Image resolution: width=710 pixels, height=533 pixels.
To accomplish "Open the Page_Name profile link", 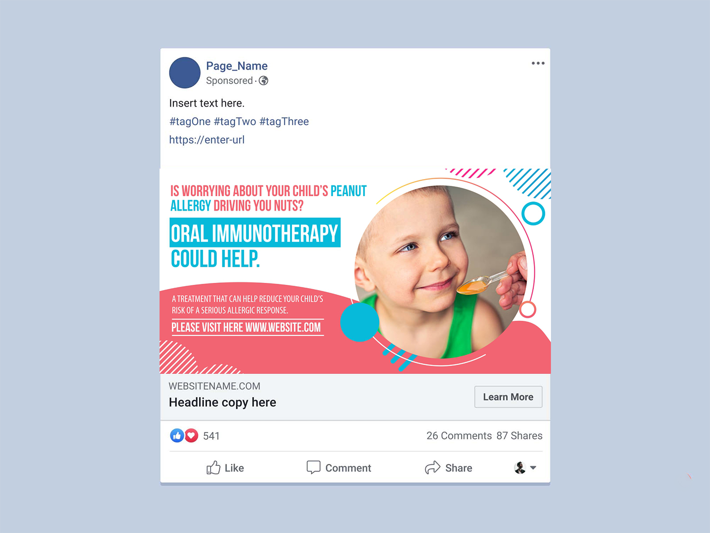I will pyautogui.click(x=237, y=66).
